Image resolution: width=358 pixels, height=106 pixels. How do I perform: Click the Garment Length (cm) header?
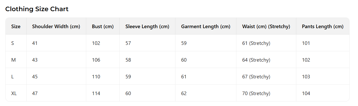206,26
